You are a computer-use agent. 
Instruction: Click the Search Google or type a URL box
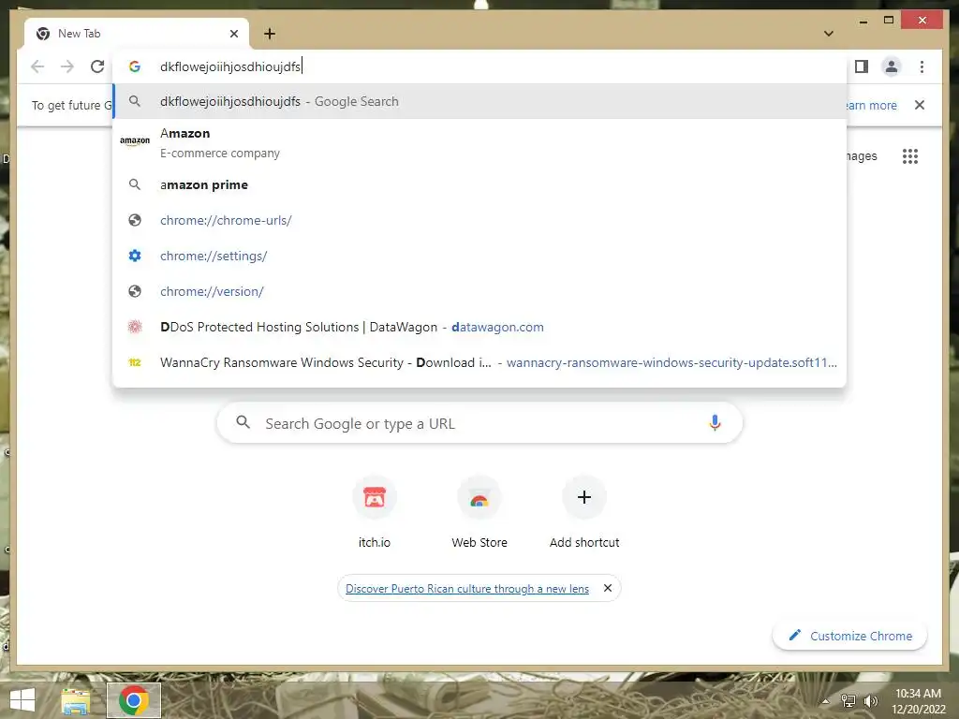(x=479, y=423)
